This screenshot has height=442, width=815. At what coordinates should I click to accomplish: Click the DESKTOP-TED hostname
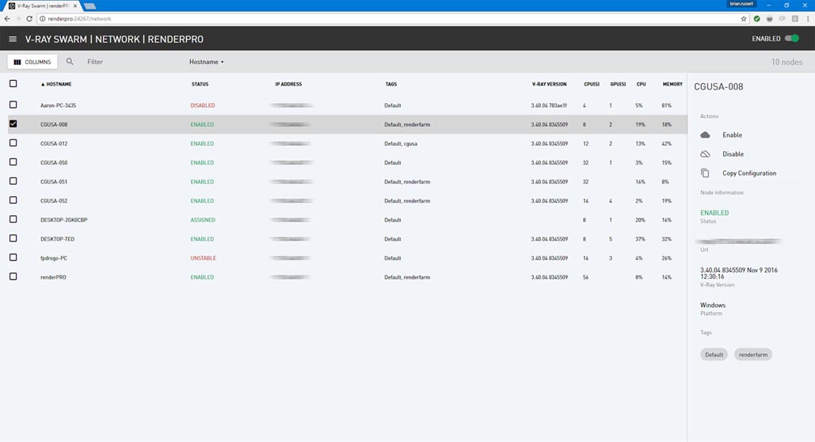(x=58, y=239)
